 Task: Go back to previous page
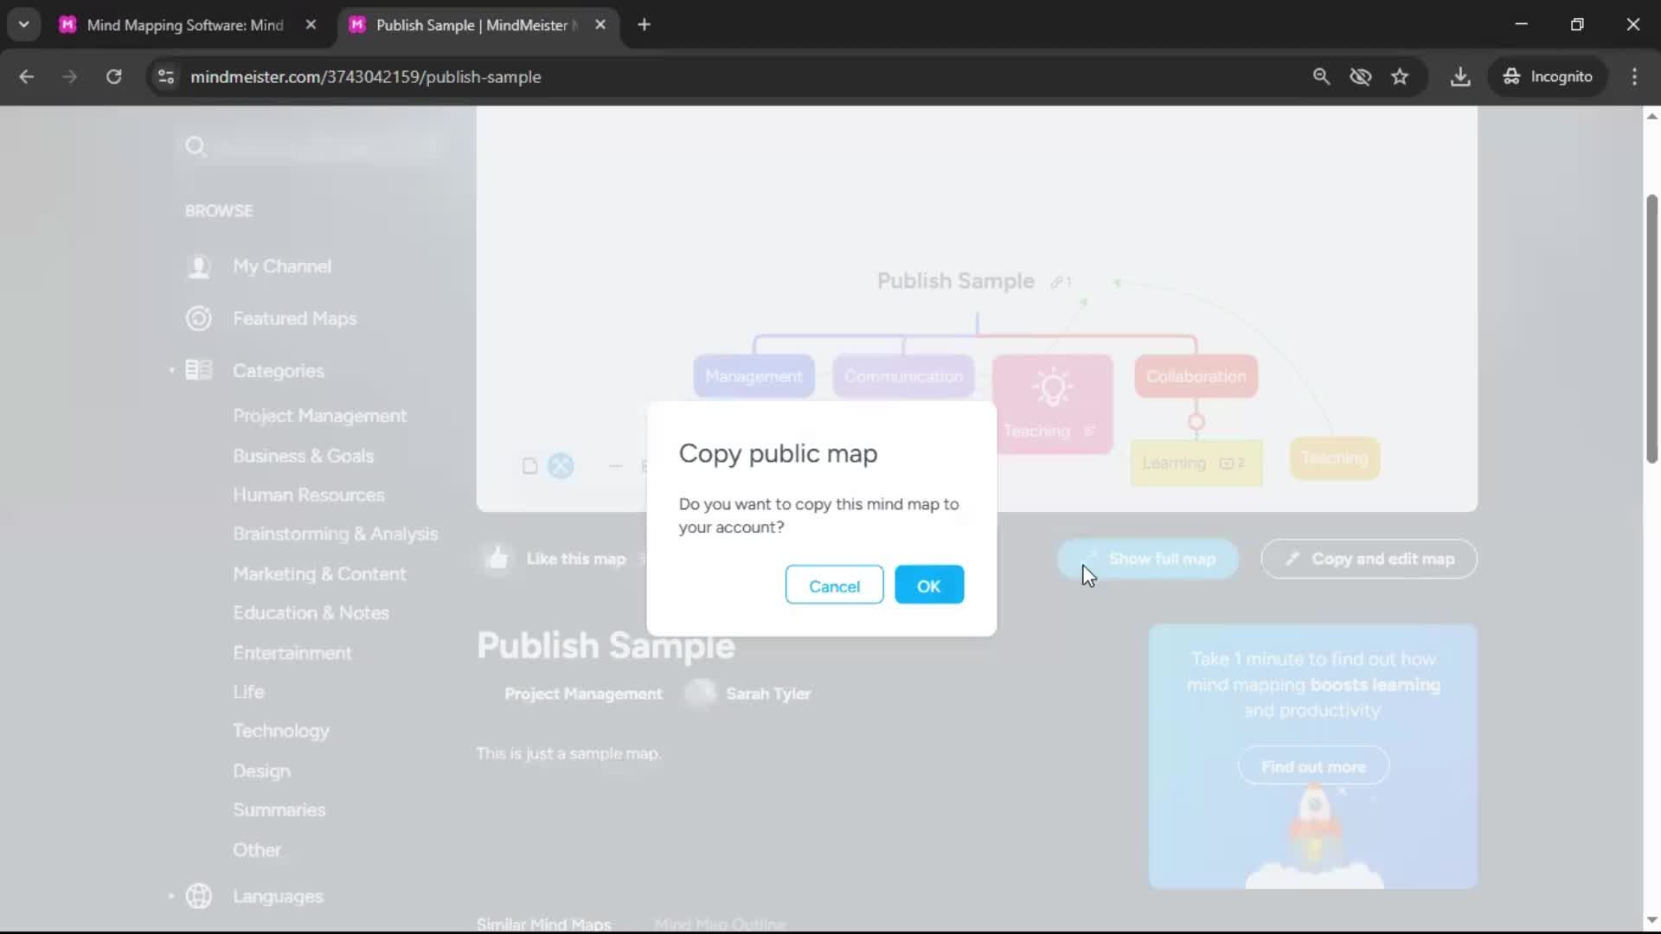point(27,77)
